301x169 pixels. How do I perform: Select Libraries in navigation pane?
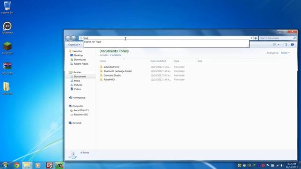77,72
